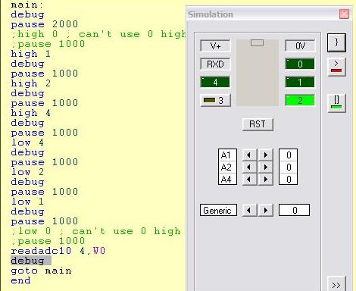Click the 'goto main' code line

pos(41,271)
